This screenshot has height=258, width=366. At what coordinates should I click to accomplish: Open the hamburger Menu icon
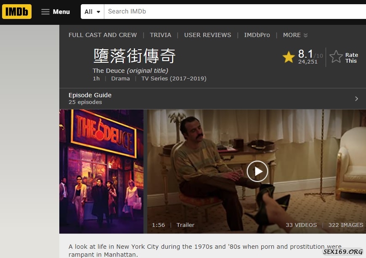point(45,12)
